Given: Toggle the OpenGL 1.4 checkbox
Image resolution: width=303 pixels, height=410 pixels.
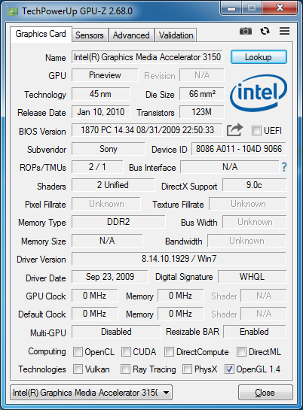Looking at the screenshot, I should click(229, 369).
